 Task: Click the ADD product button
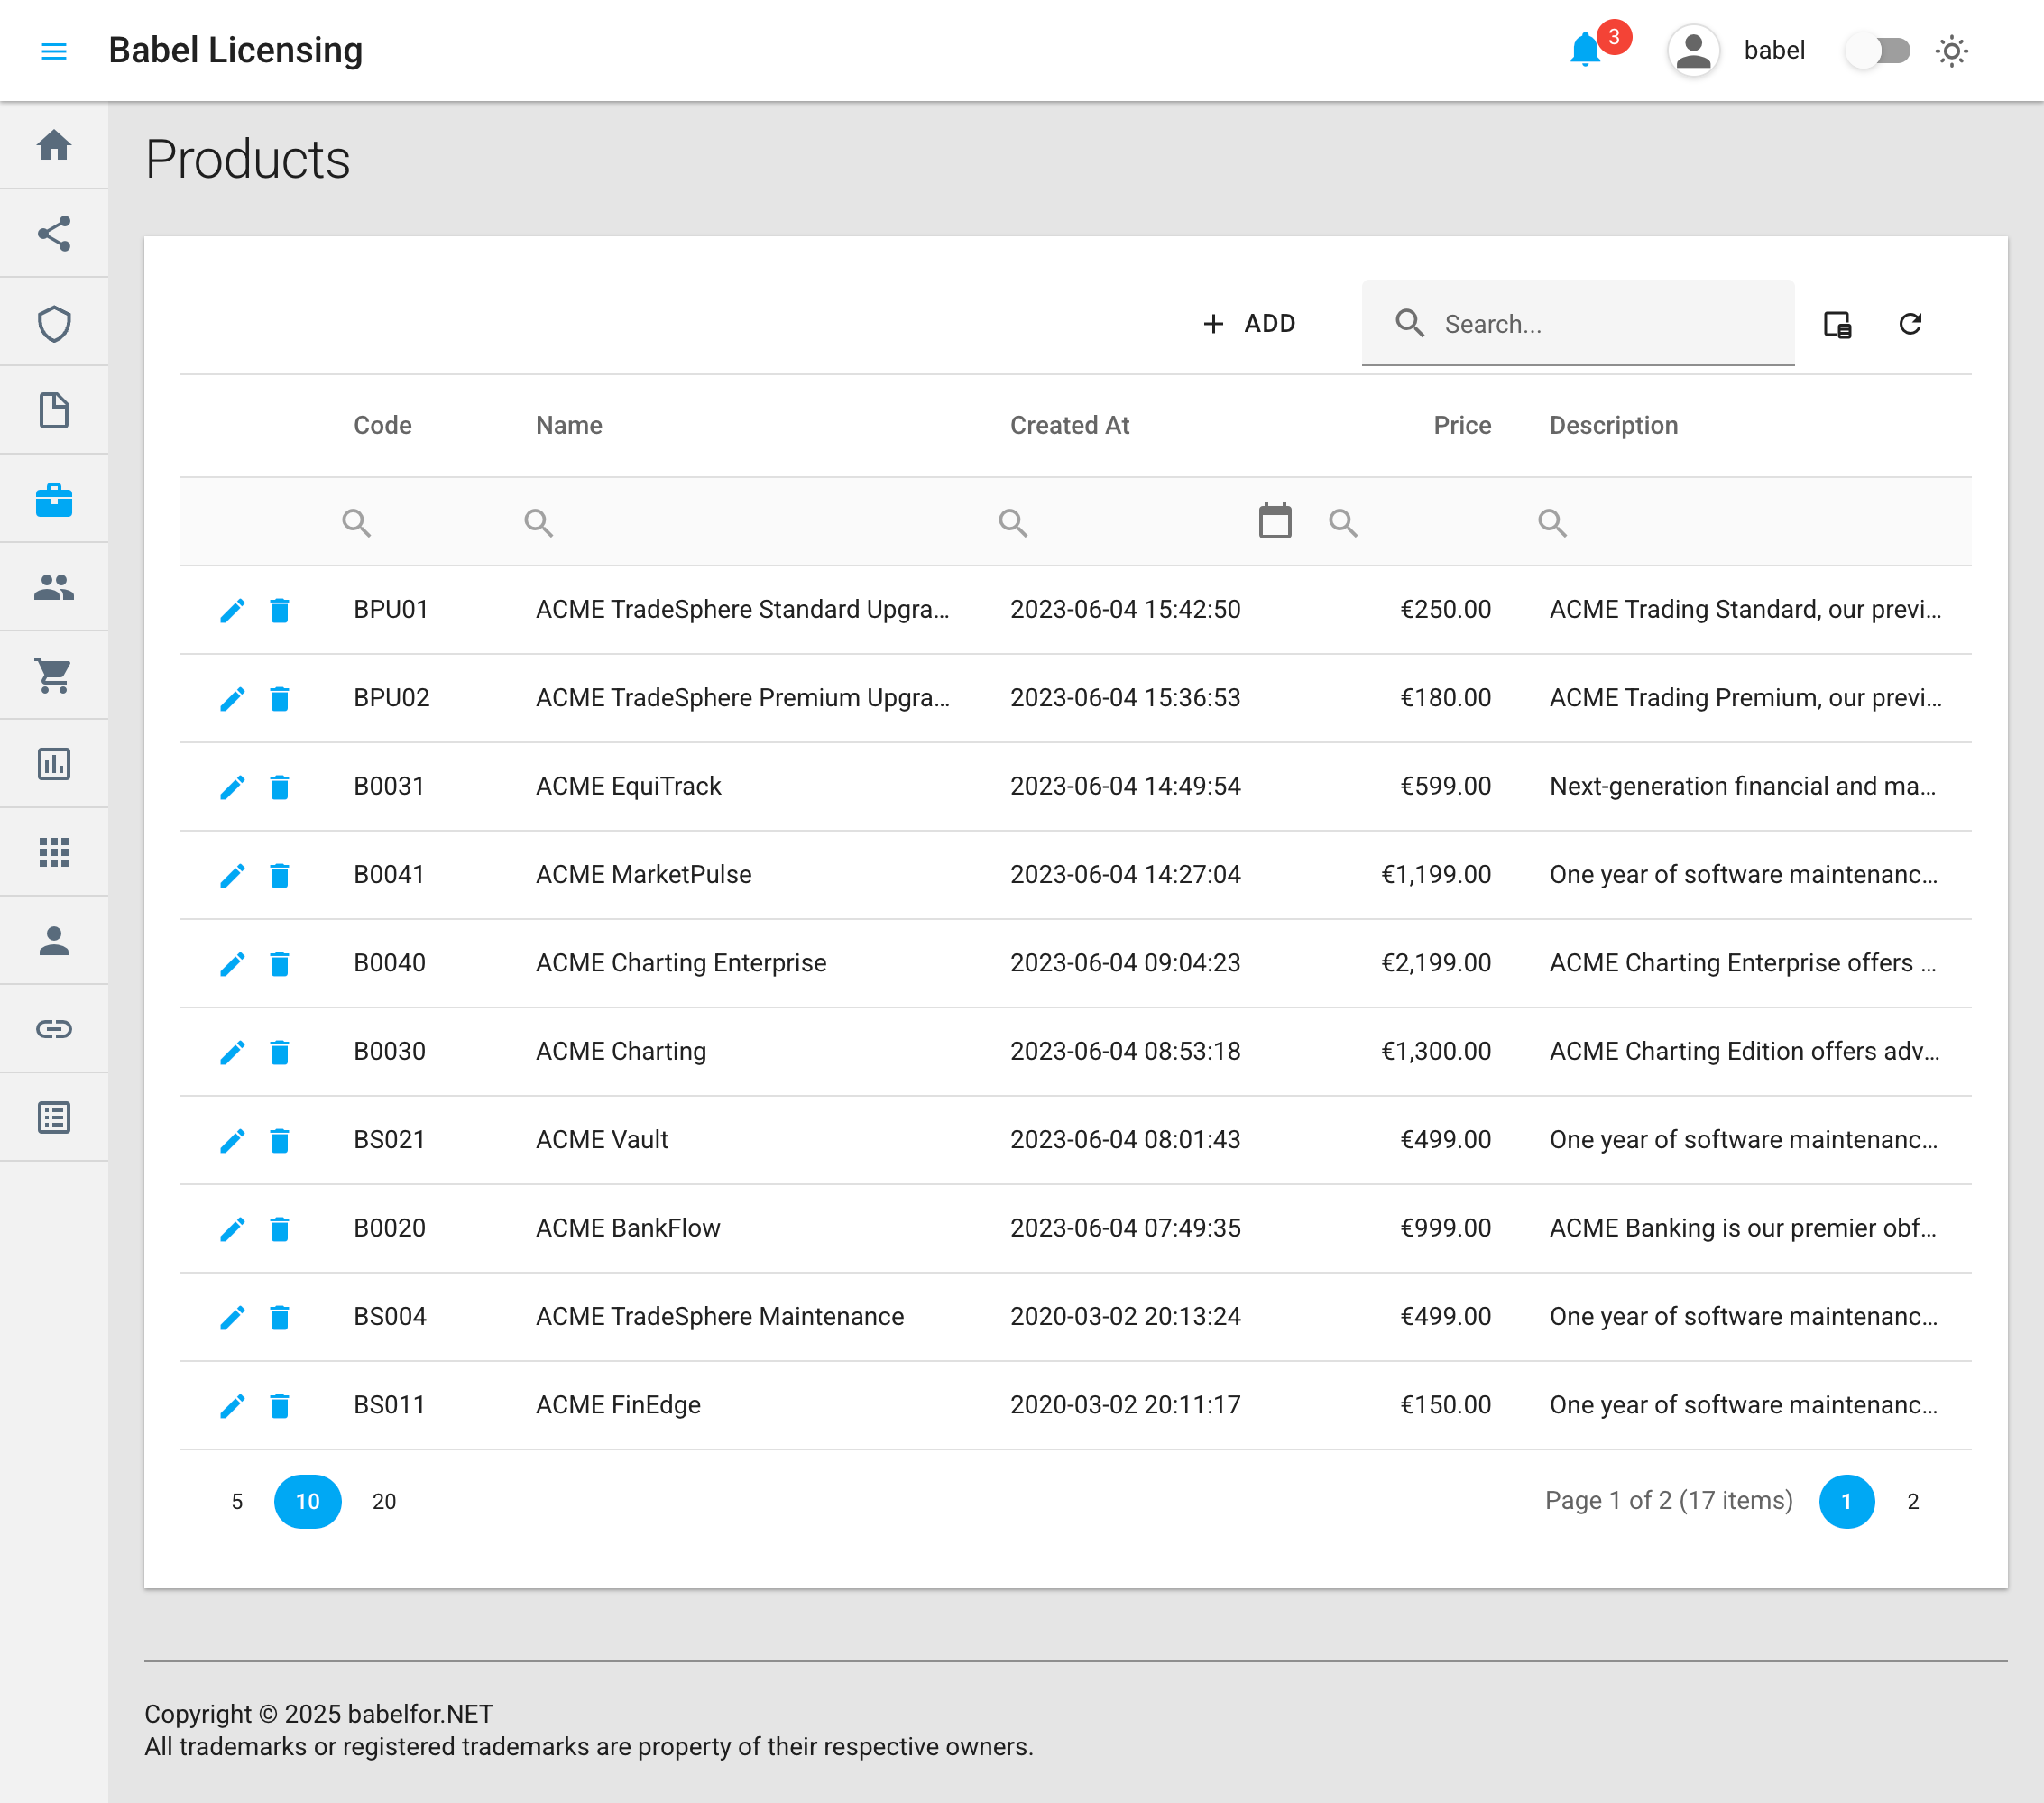click(x=1249, y=323)
